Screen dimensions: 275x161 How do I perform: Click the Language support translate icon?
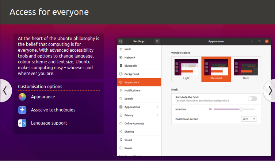point(23,123)
